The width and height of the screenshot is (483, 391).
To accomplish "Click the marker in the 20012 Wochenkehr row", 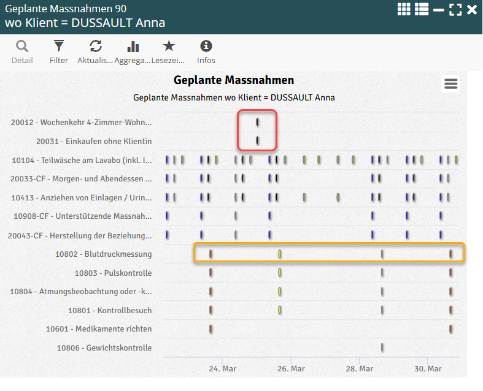I will click(x=258, y=123).
